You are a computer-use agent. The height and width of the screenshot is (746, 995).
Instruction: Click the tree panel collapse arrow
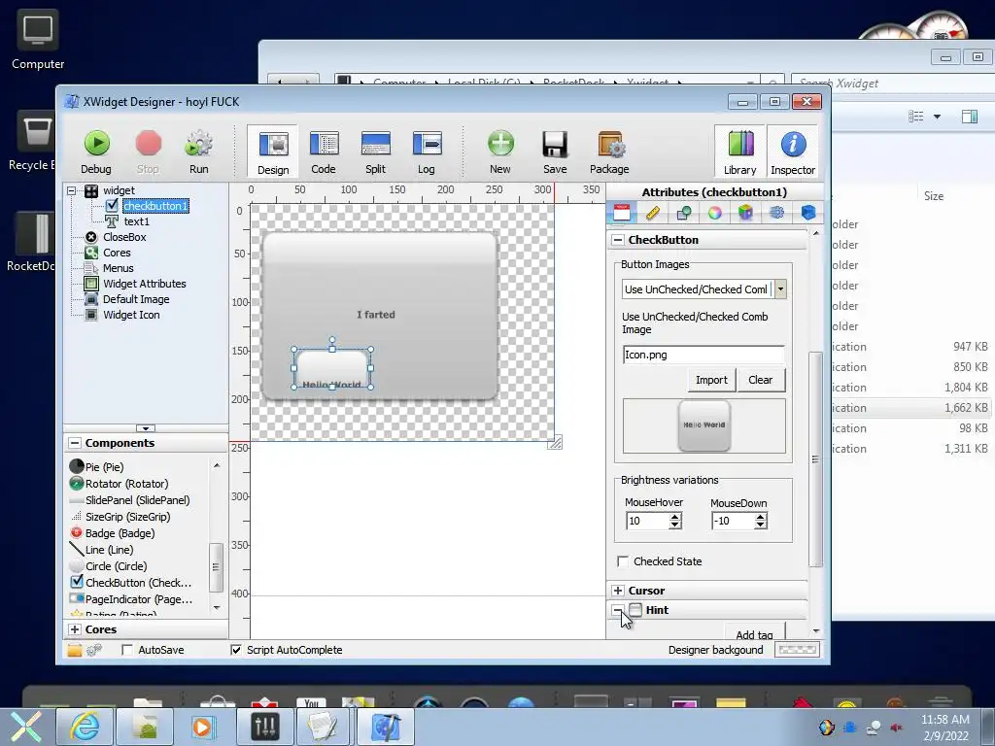[146, 428]
